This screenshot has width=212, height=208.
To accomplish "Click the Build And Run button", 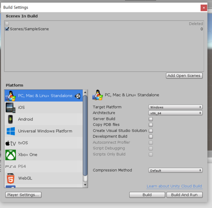I will (x=184, y=195).
